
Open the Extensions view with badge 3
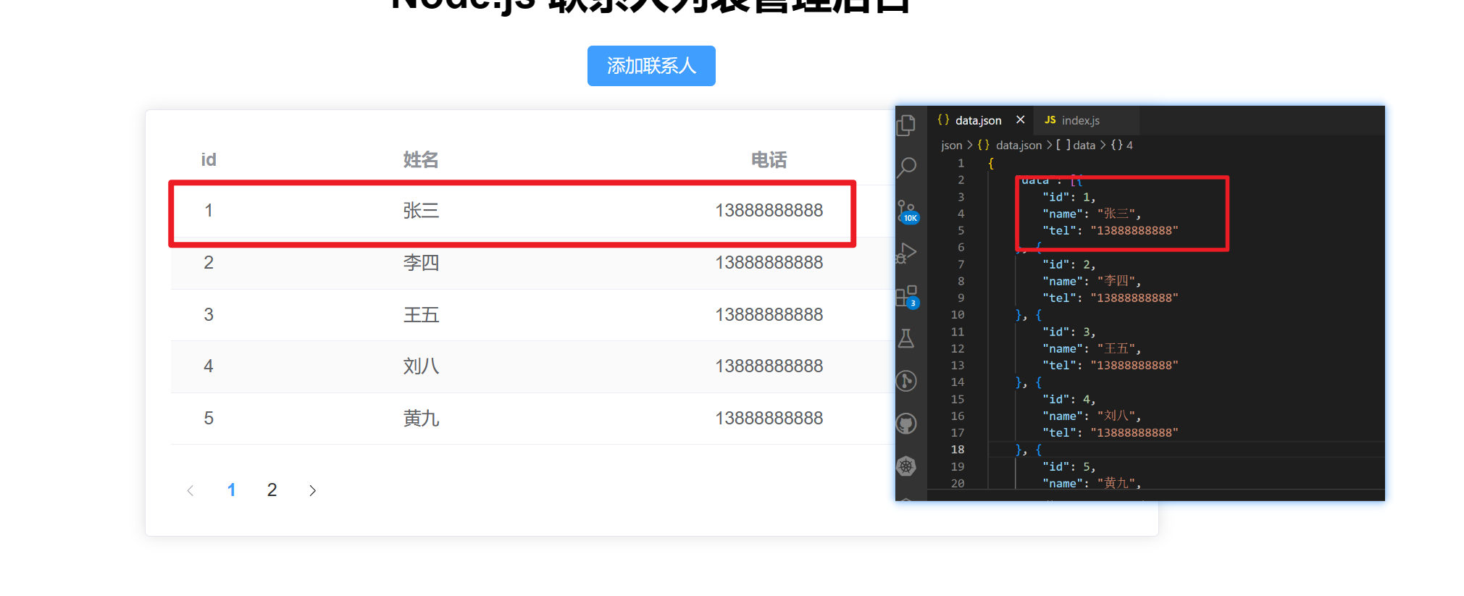907,296
